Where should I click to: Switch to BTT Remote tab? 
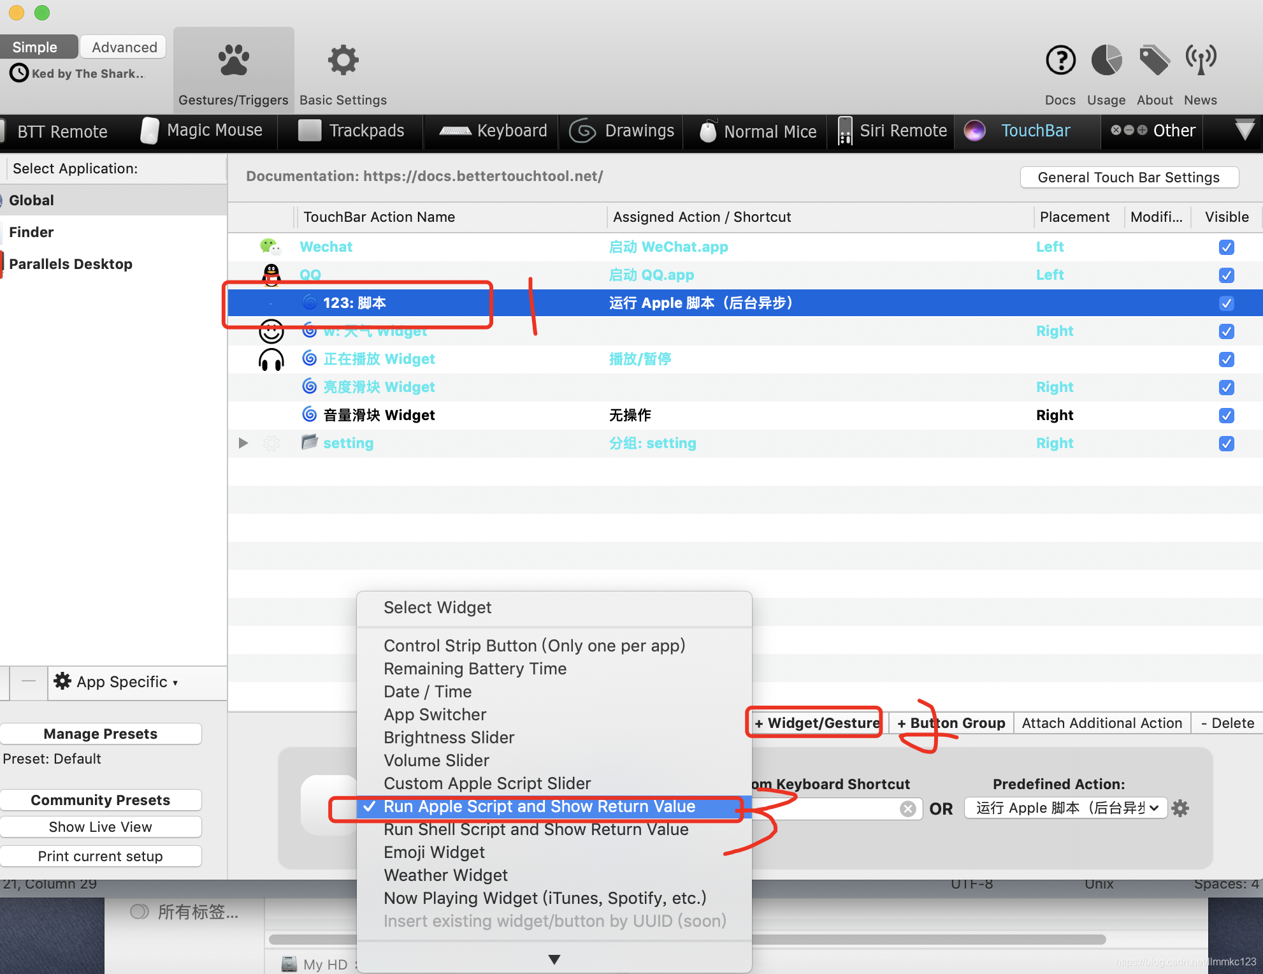click(62, 131)
